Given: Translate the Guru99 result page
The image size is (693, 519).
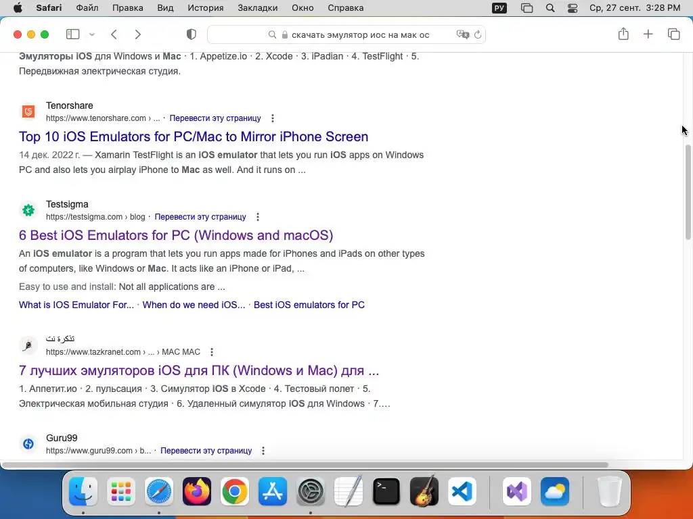Looking at the screenshot, I should (206, 451).
